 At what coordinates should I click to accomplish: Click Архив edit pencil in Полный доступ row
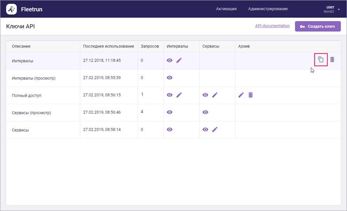241,95
